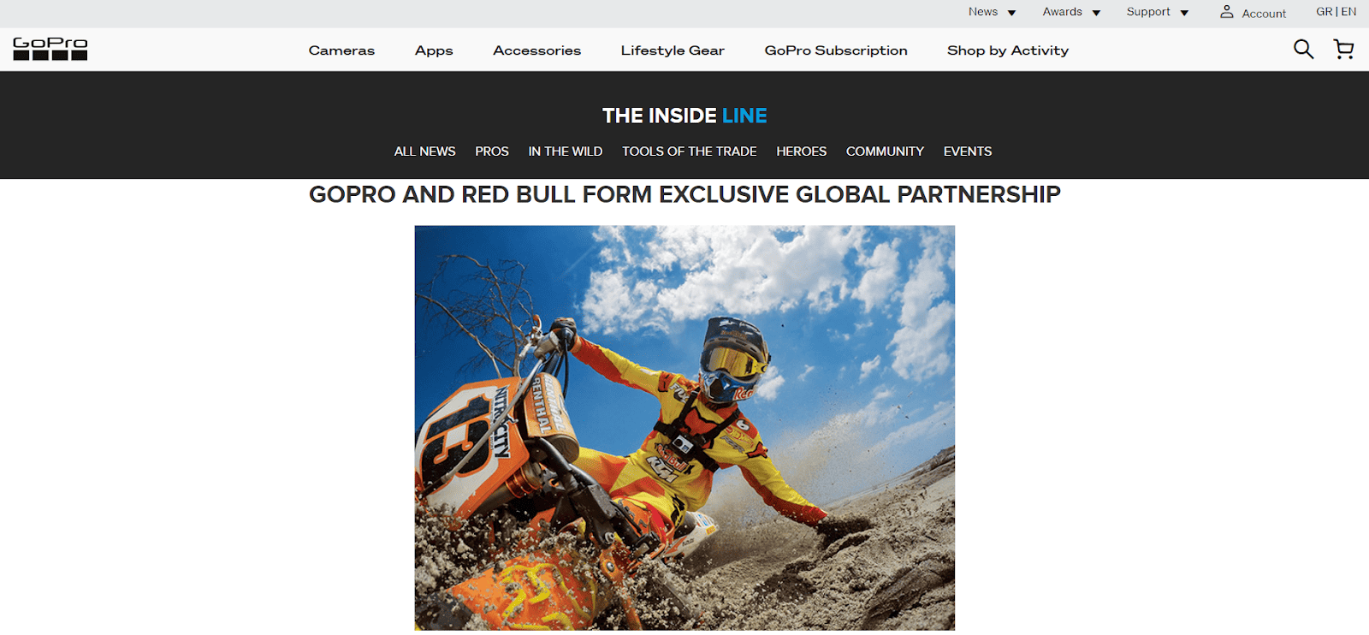Open the Apps menu

(x=434, y=50)
